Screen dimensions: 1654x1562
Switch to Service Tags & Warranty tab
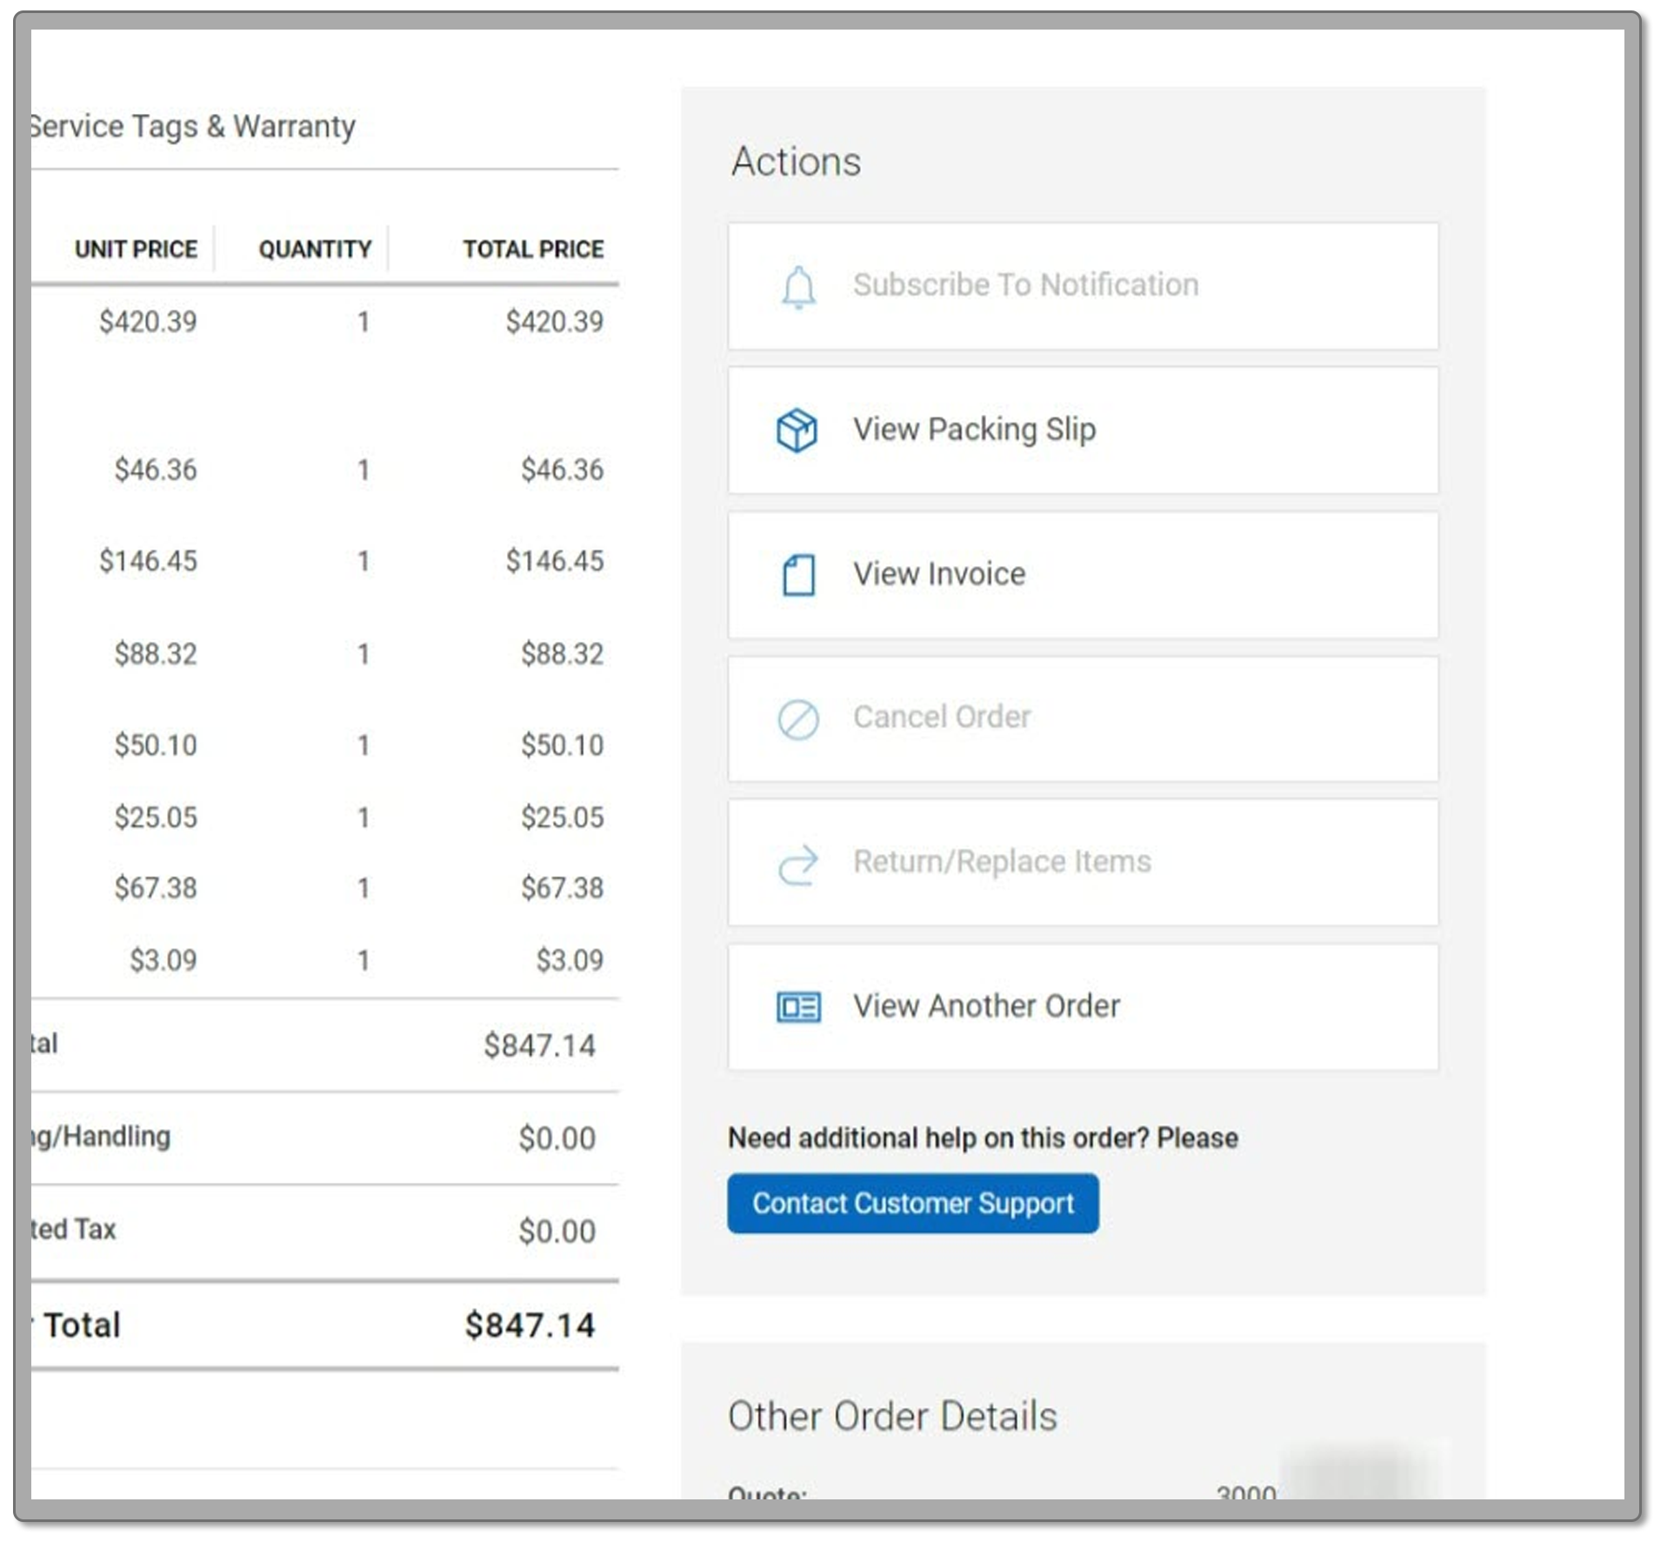192,126
